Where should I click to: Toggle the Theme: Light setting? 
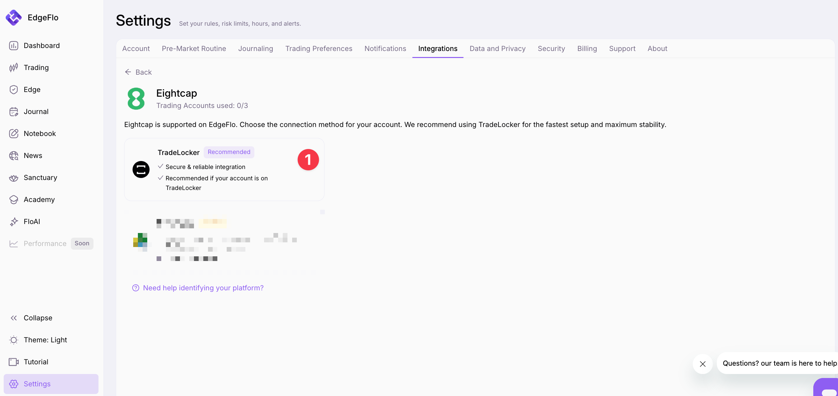(45, 340)
